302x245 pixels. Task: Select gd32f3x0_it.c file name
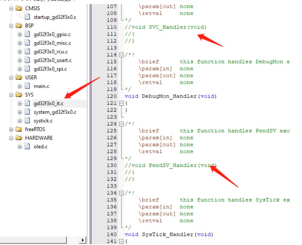coord(49,104)
